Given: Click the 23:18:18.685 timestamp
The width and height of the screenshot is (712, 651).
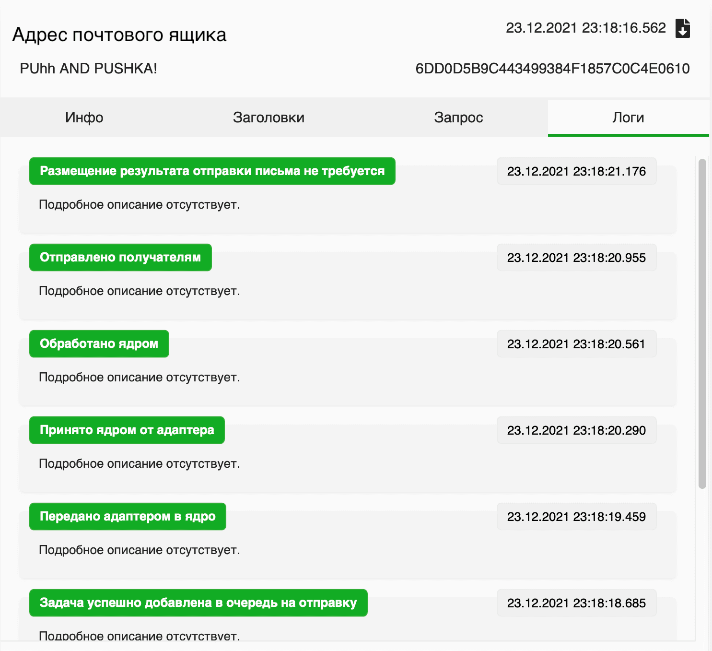Looking at the screenshot, I should pos(576,603).
